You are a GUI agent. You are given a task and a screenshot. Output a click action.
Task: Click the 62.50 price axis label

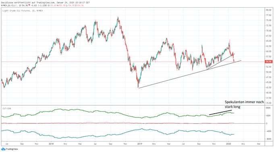point(268,46)
